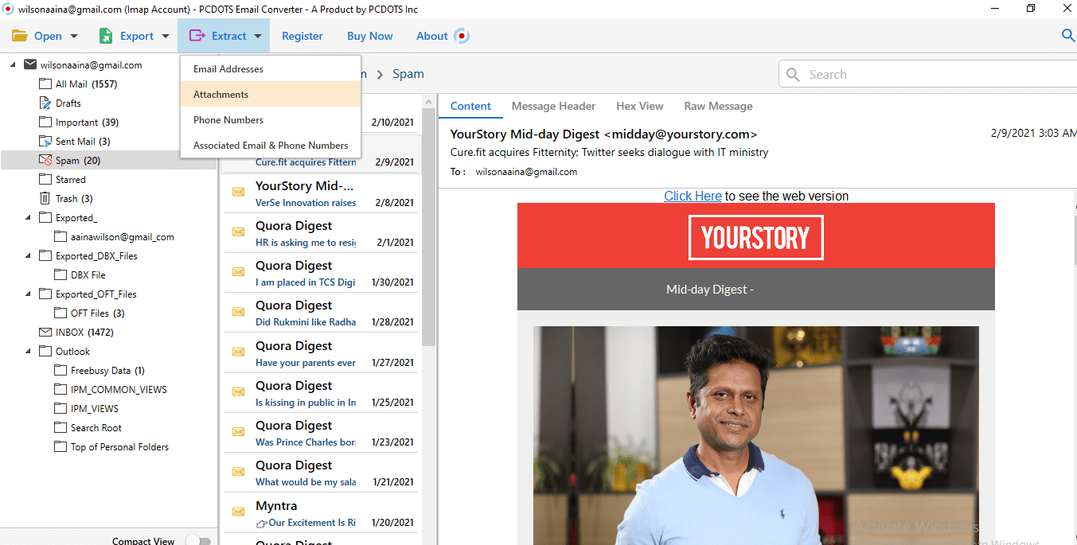
Task: Click the Sent Mail folder icon
Action: [45, 141]
